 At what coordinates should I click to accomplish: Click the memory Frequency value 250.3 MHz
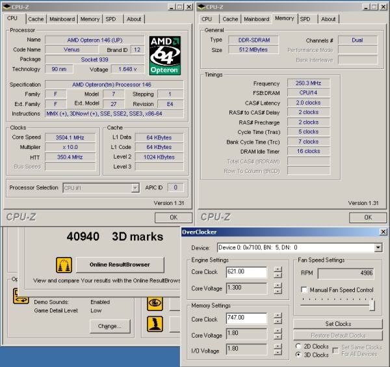(x=308, y=83)
